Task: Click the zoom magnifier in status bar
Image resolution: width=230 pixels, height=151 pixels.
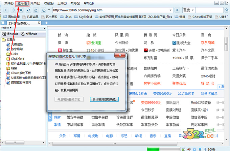Action: pos(205,149)
